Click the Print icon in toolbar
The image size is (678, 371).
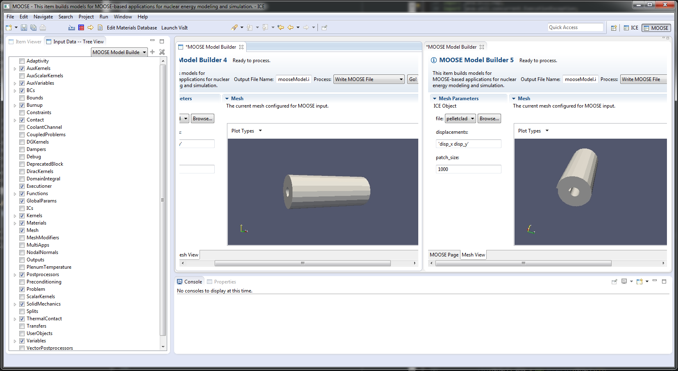click(x=43, y=28)
